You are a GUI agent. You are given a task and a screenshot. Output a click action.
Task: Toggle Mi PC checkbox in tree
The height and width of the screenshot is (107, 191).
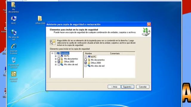(x=59, y=56)
